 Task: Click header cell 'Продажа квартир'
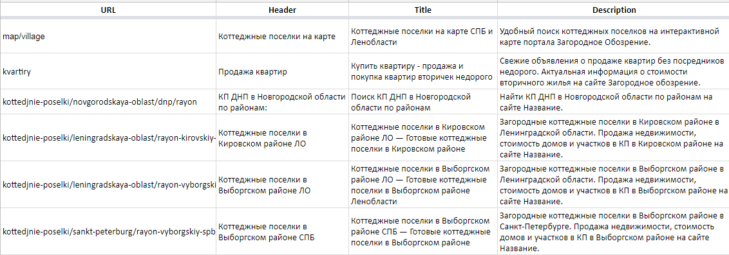(282, 71)
